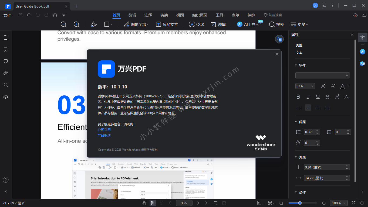Open the font size 57.6 dropdown

(305, 86)
